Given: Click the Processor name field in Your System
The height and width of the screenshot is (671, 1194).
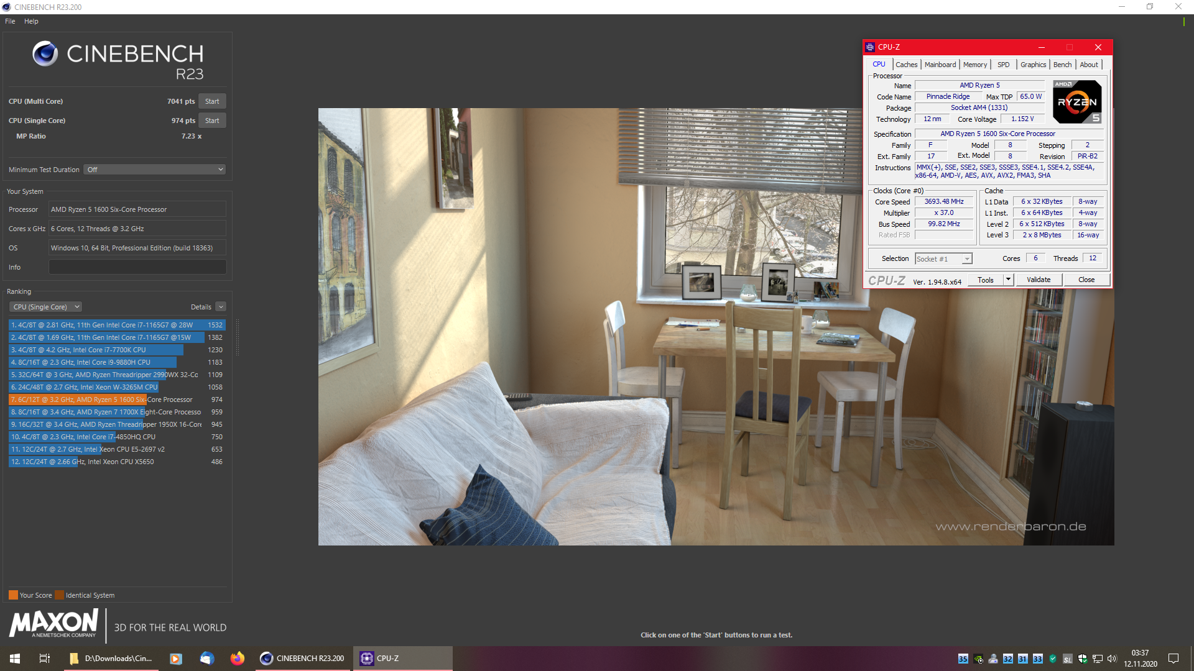Looking at the screenshot, I should (137, 209).
